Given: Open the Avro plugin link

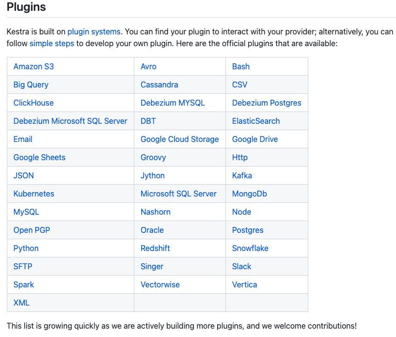Looking at the screenshot, I should (148, 67).
